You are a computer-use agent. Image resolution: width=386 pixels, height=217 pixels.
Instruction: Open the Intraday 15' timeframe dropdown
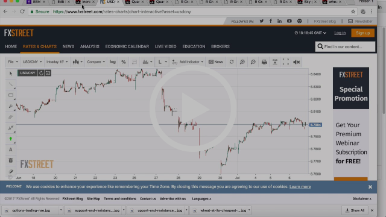click(57, 62)
